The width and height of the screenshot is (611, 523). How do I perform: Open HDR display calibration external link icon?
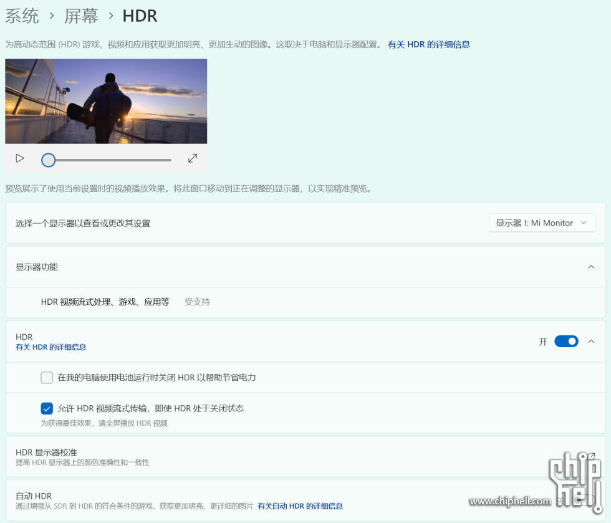coord(591,456)
